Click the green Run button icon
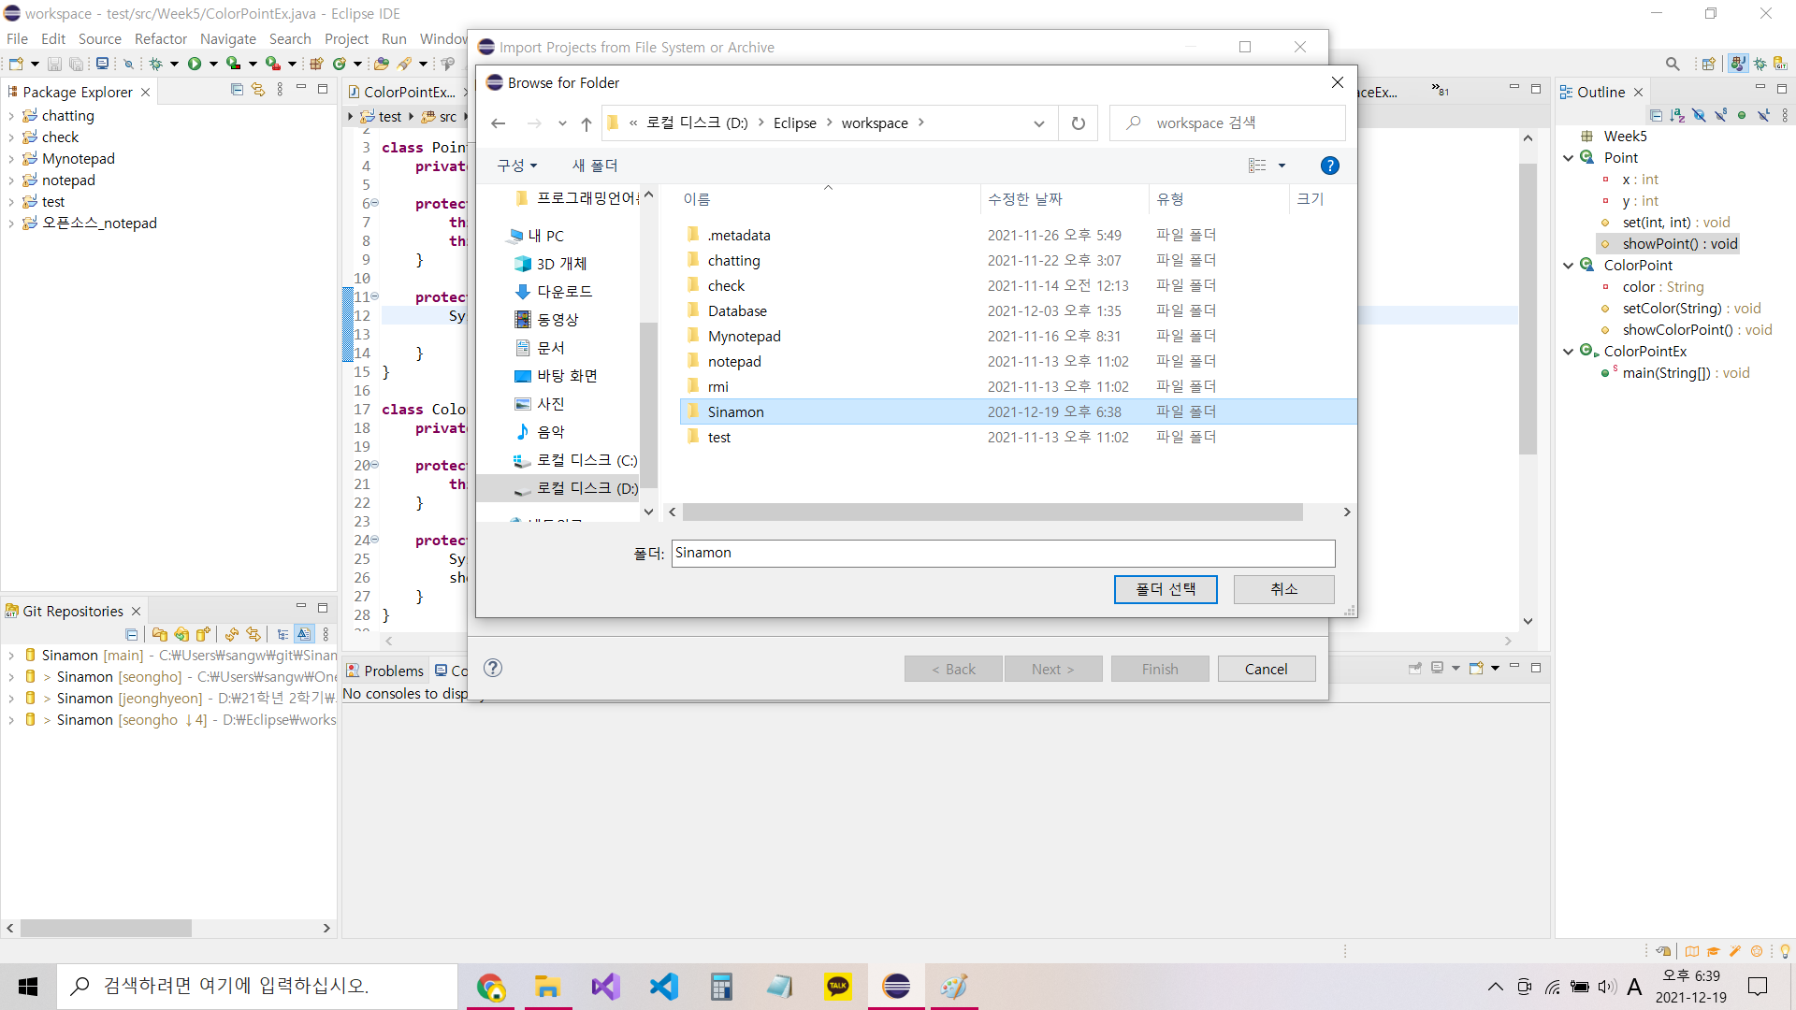This screenshot has height=1010, width=1796. pos(195,64)
